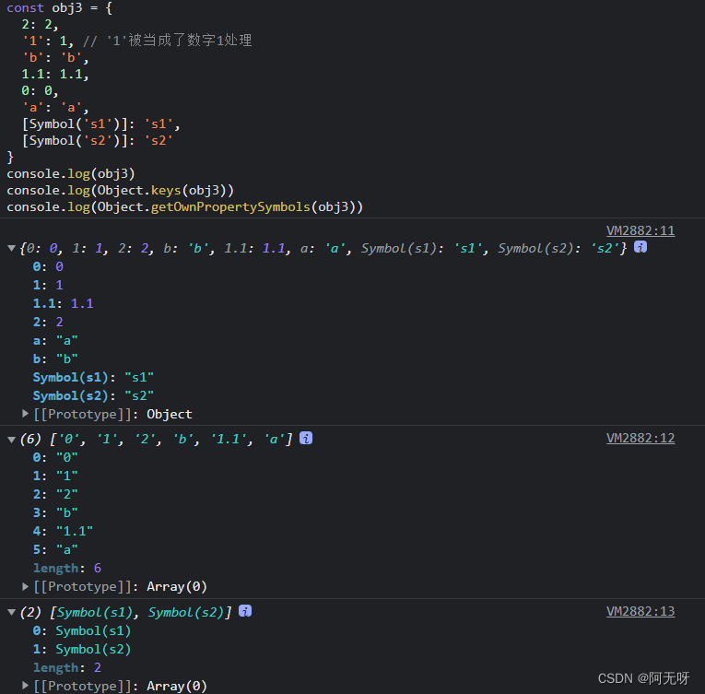
Task: Click the code line 1.1: 1.1,
Action: (x=55, y=75)
